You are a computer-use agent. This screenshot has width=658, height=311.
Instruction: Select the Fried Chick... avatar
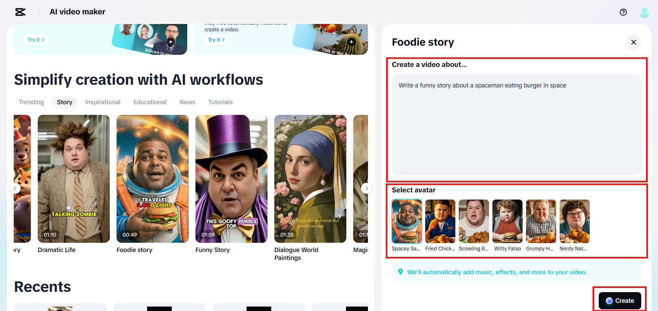[440, 222]
